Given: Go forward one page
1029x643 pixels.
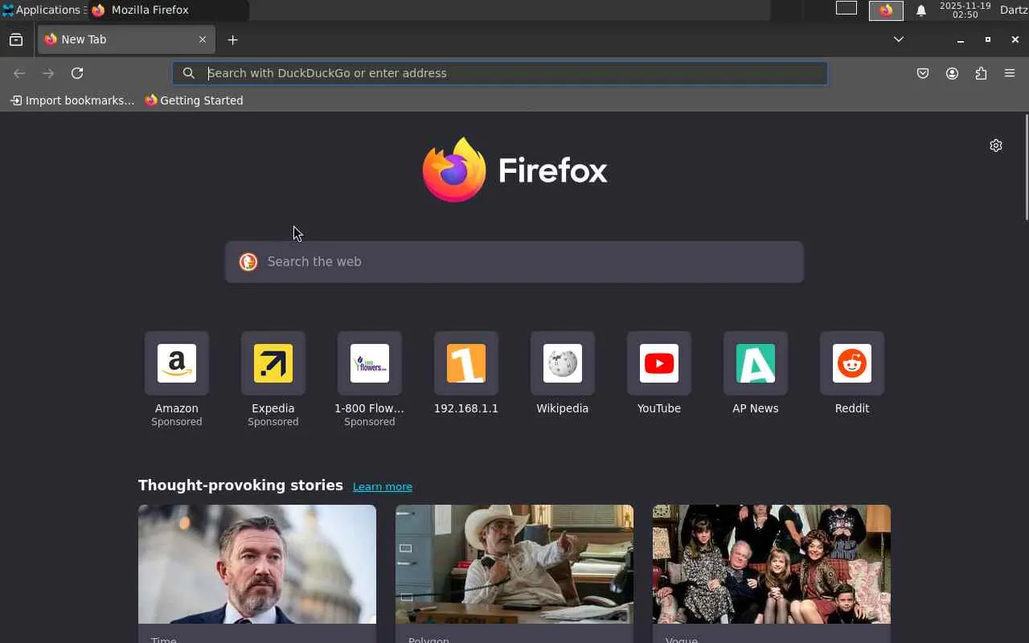Looking at the screenshot, I should (48, 73).
